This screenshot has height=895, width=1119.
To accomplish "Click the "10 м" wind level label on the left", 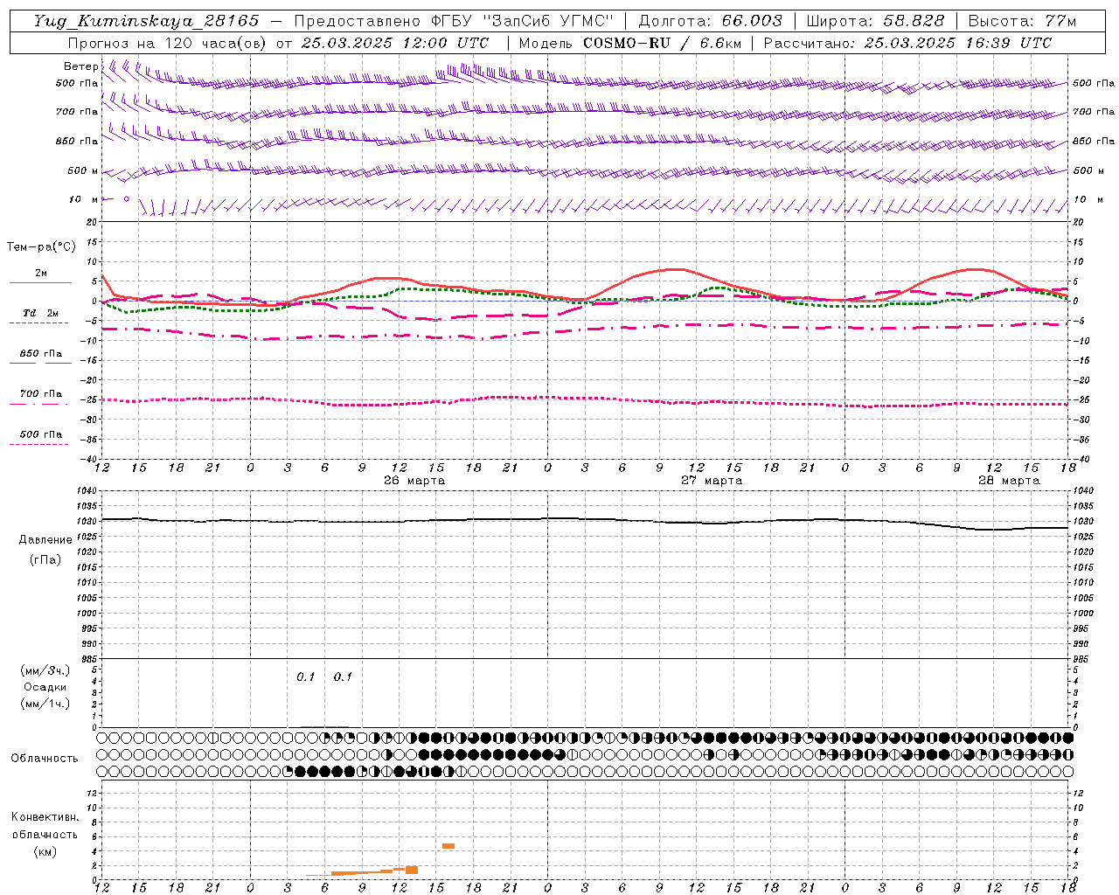I will pyautogui.click(x=84, y=199).
